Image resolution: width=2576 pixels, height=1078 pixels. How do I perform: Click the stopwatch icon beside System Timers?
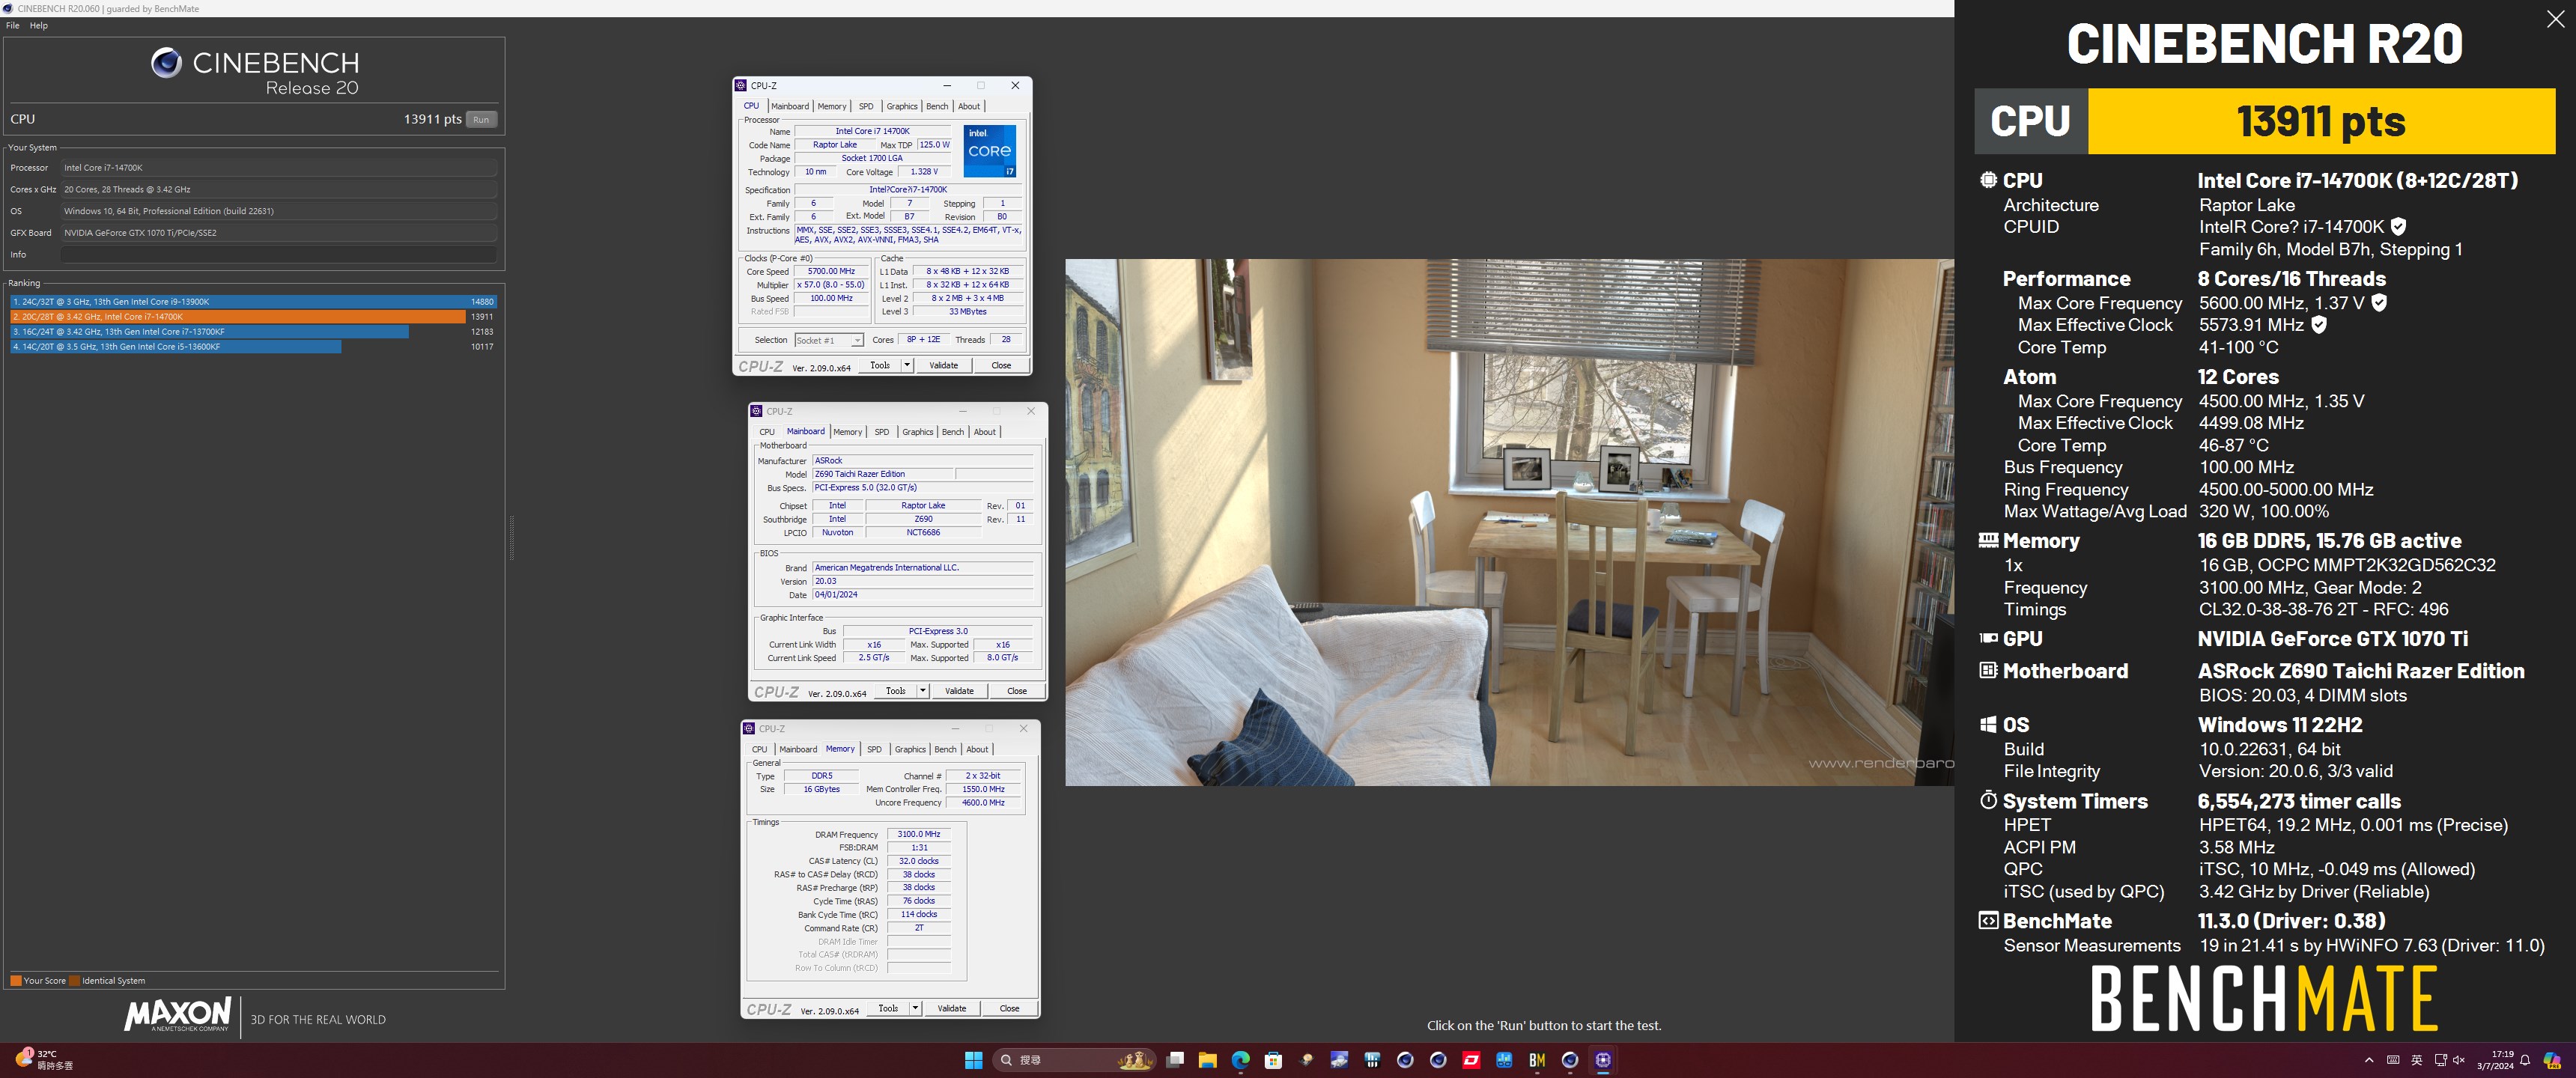[x=1988, y=800]
